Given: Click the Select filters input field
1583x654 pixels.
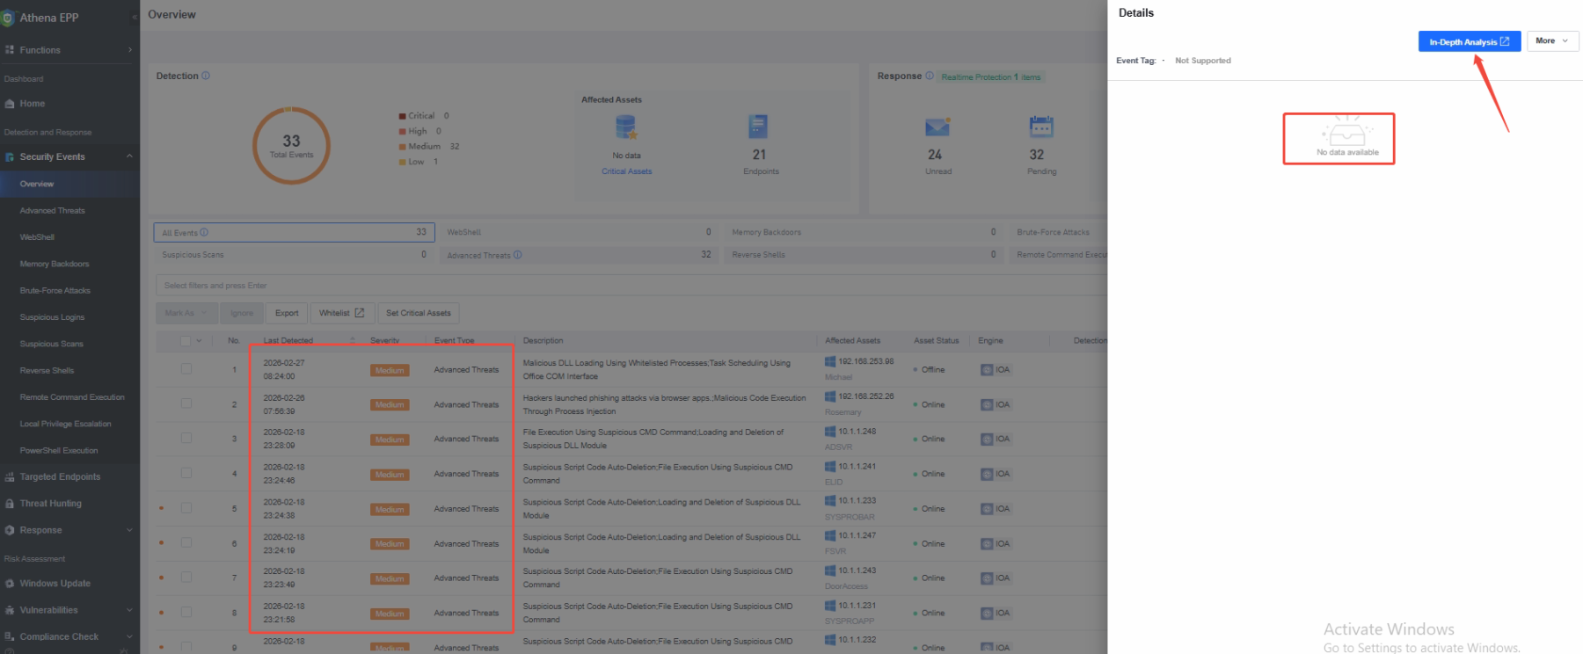Looking at the screenshot, I should click(x=631, y=286).
